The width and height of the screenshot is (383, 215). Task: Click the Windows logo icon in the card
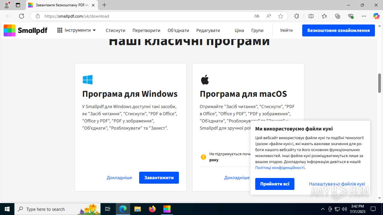point(88,80)
